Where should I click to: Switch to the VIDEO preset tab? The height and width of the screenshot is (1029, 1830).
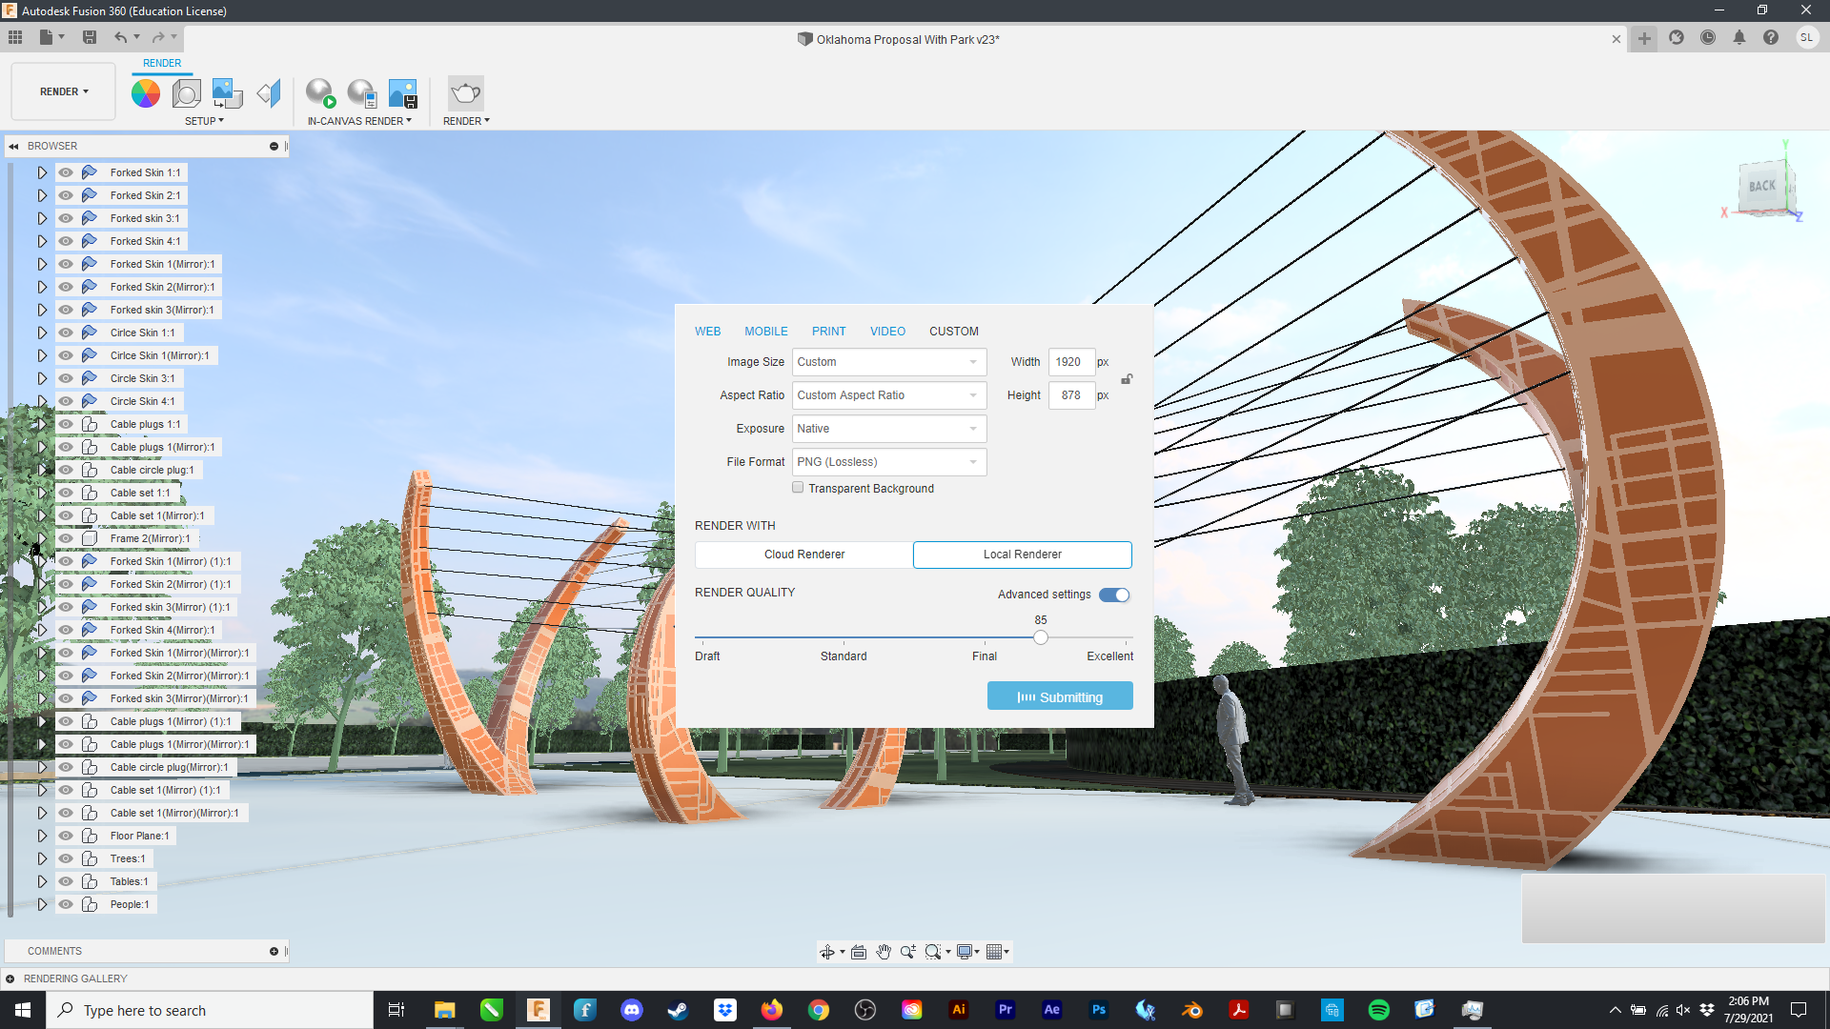(x=887, y=332)
